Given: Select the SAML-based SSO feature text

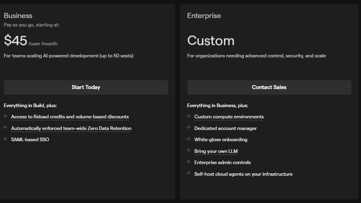Looking at the screenshot, I should pos(30,140).
